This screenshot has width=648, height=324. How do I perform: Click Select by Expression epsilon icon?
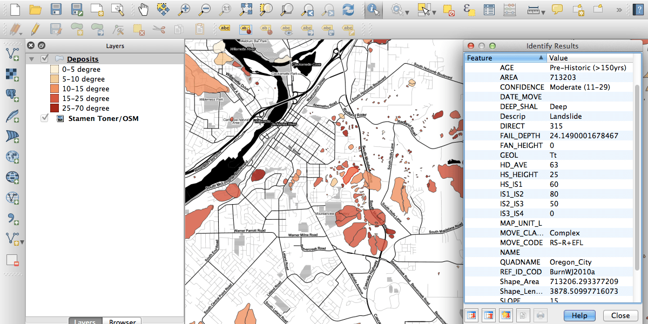pos(468,9)
